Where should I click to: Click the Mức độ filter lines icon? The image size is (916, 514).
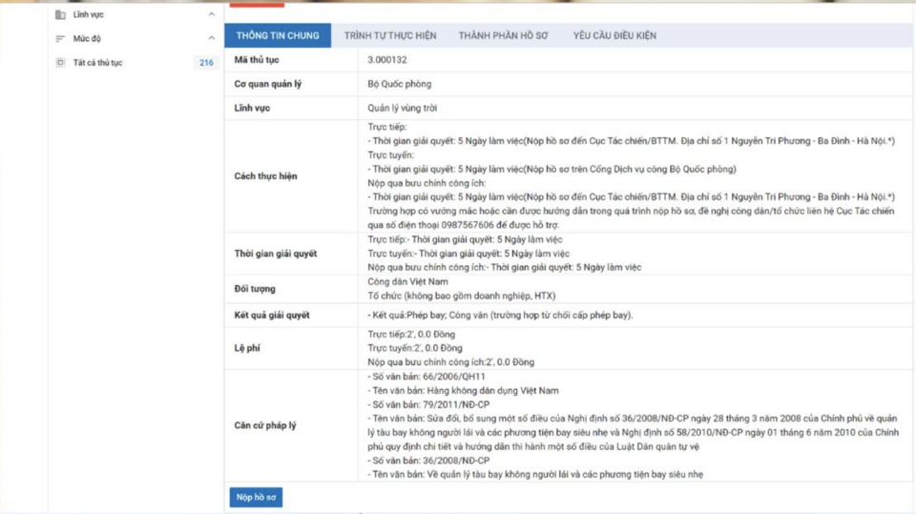click(x=61, y=39)
